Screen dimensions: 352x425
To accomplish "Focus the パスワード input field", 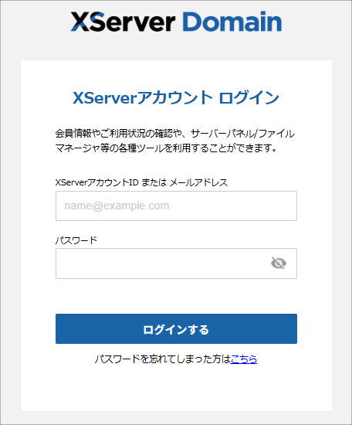I will (176, 263).
